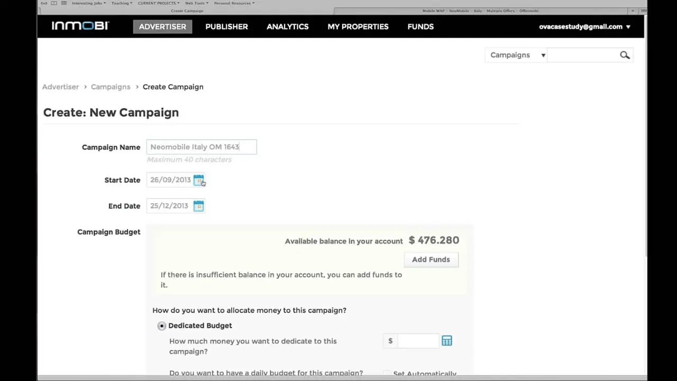Image resolution: width=677 pixels, height=381 pixels.
Task: Click the search magnifier icon
Action: pyautogui.click(x=625, y=55)
